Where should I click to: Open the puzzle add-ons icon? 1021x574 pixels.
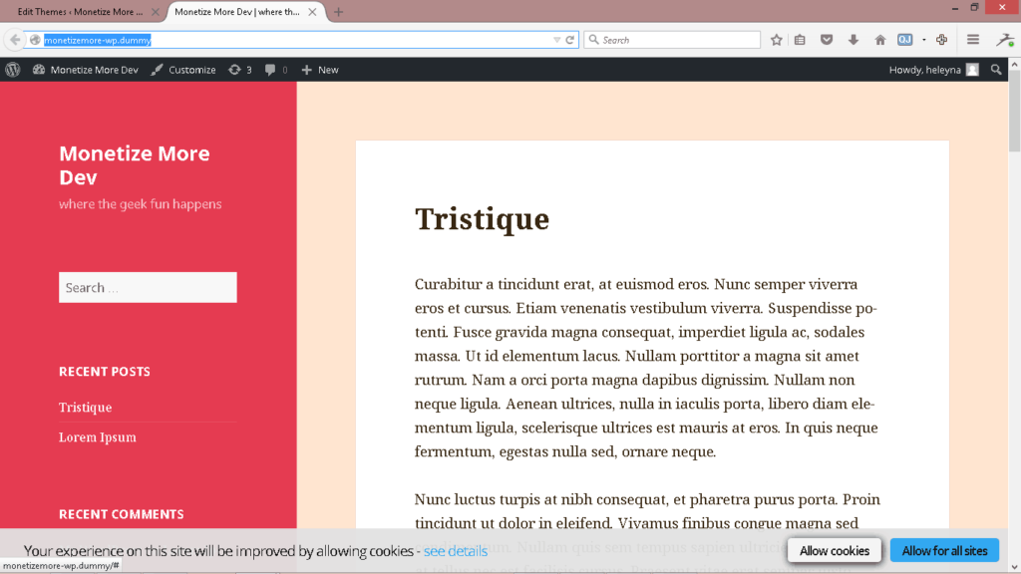pos(941,40)
